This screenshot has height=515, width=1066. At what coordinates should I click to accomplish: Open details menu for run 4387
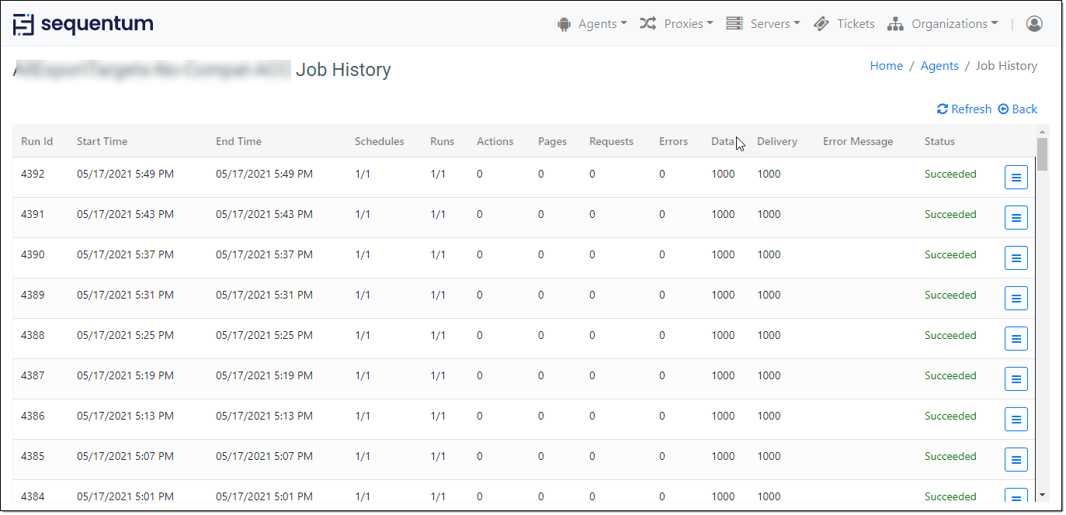tap(1016, 379)
